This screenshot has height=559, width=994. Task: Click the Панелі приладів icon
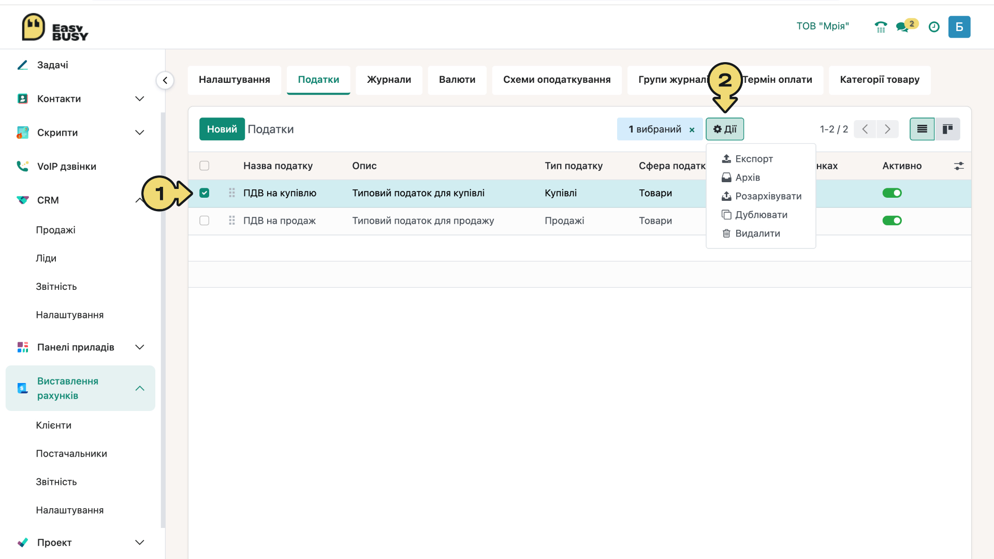point(22,347)
